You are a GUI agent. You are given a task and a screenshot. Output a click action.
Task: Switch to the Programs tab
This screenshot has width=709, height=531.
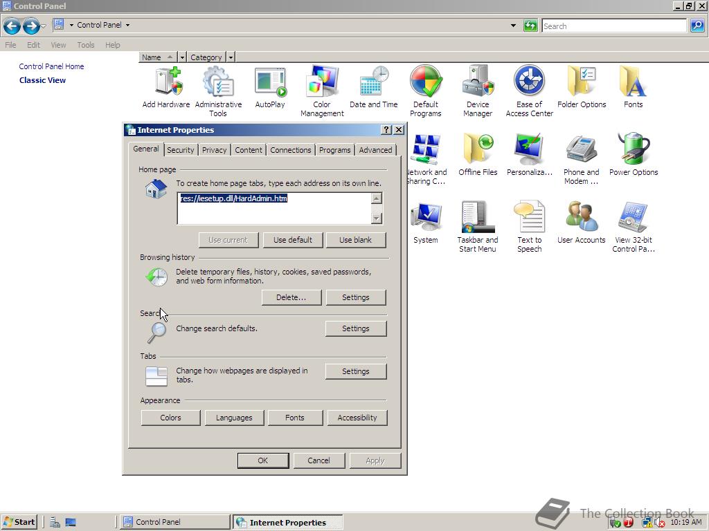(334, 150)
